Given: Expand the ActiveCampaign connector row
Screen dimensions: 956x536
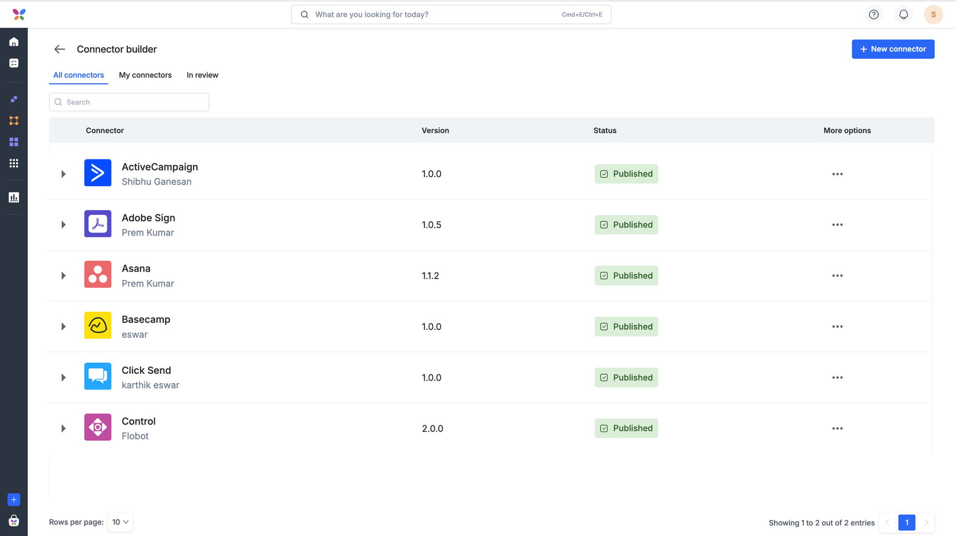Looking at the screenshot, I should click(x=63, y=174).
